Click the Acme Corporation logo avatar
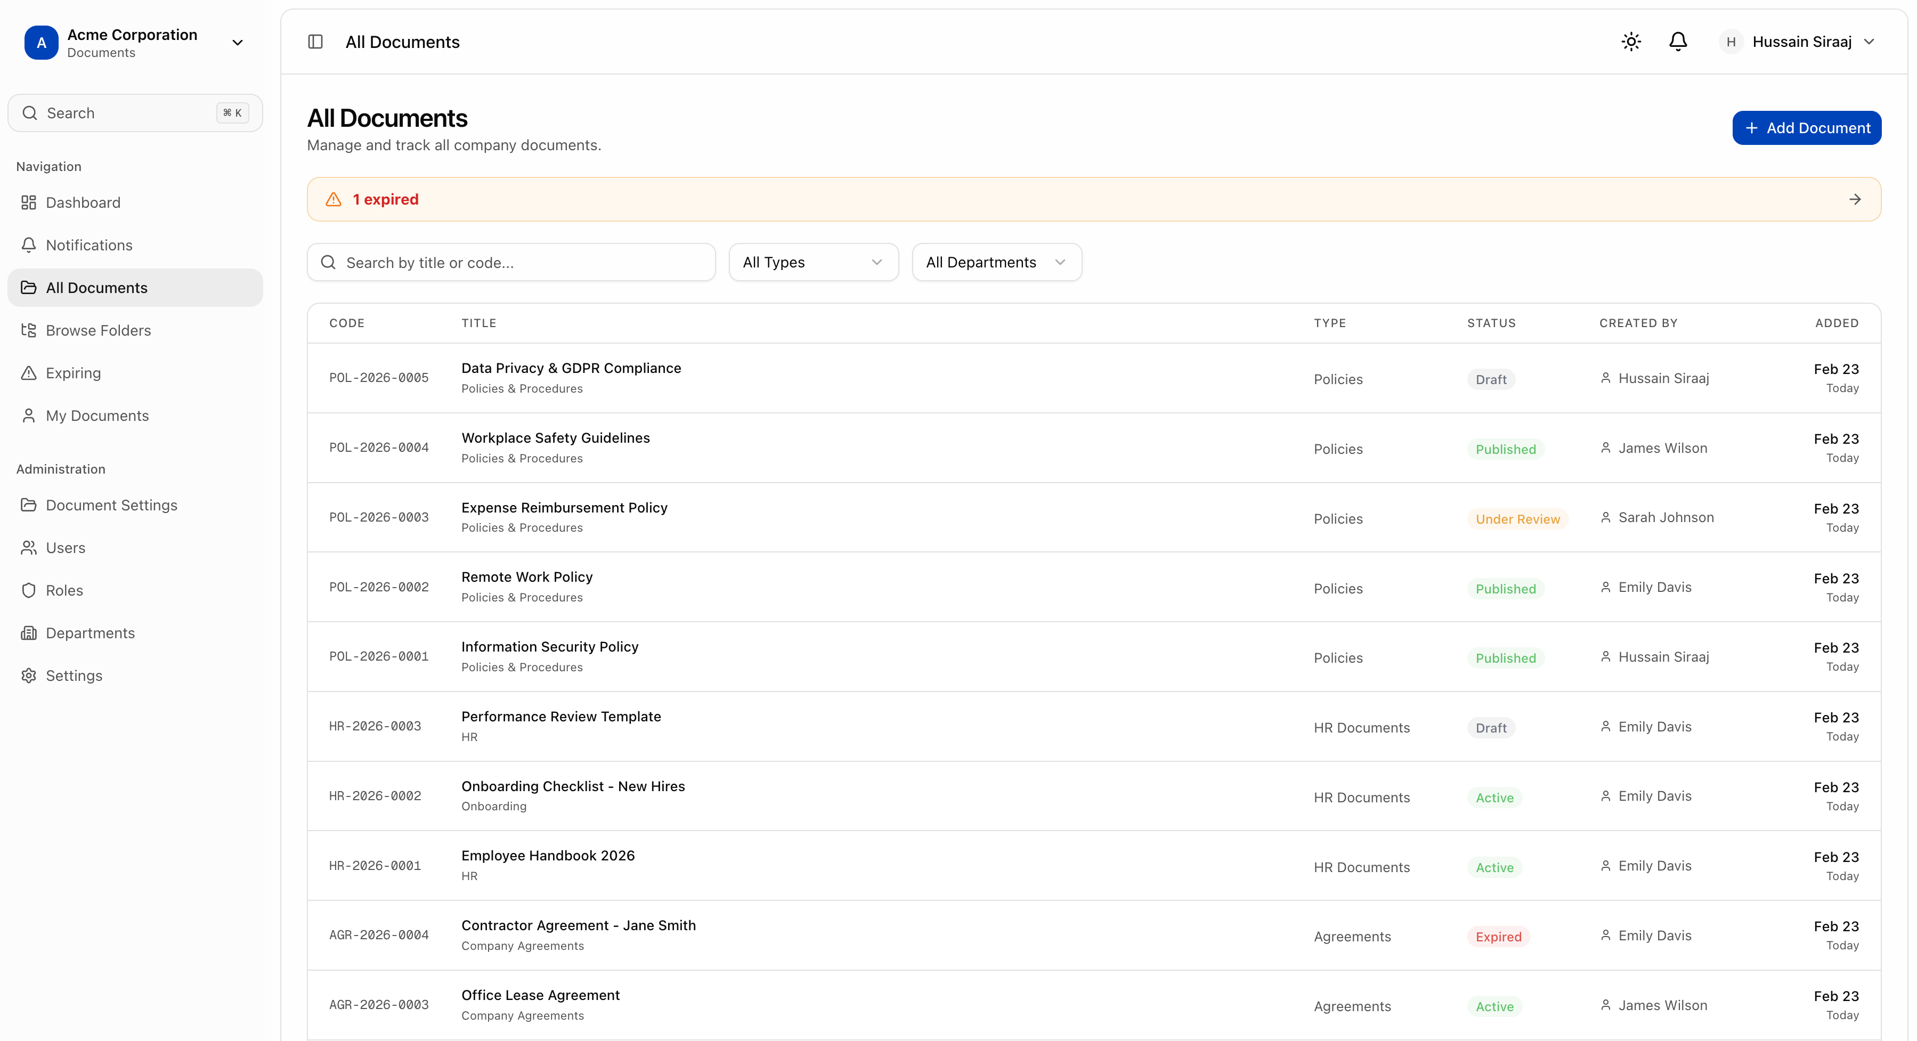The height and width of the screenshot is (1041, 1917). coord(41,43)
